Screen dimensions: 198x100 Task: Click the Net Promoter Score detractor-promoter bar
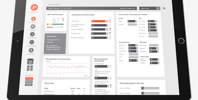point(55,24)
